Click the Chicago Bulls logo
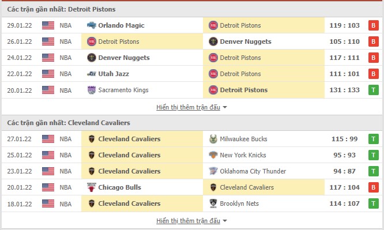Viewport: 384px width, 230px height. pyautogui.click(x=92, y=187)
